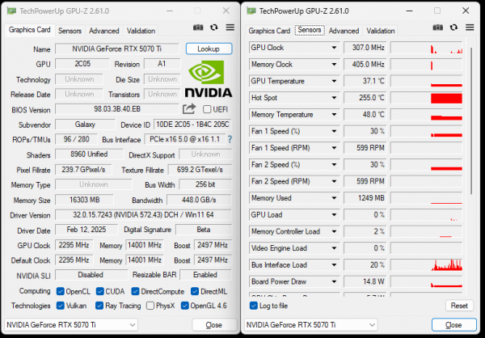Click Driver Version value field
The width and height of the screenshot is (485, 338).
pyautogui.click(x=143, y=215)
